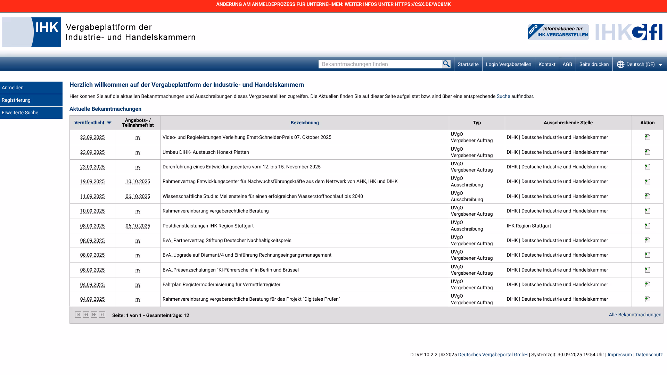Open the Suche link in welcome text
Viewport: 667px width, 375px height.
click(503, 96)
